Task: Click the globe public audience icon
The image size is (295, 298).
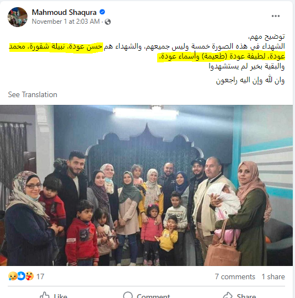Action: tap(108, 22)
